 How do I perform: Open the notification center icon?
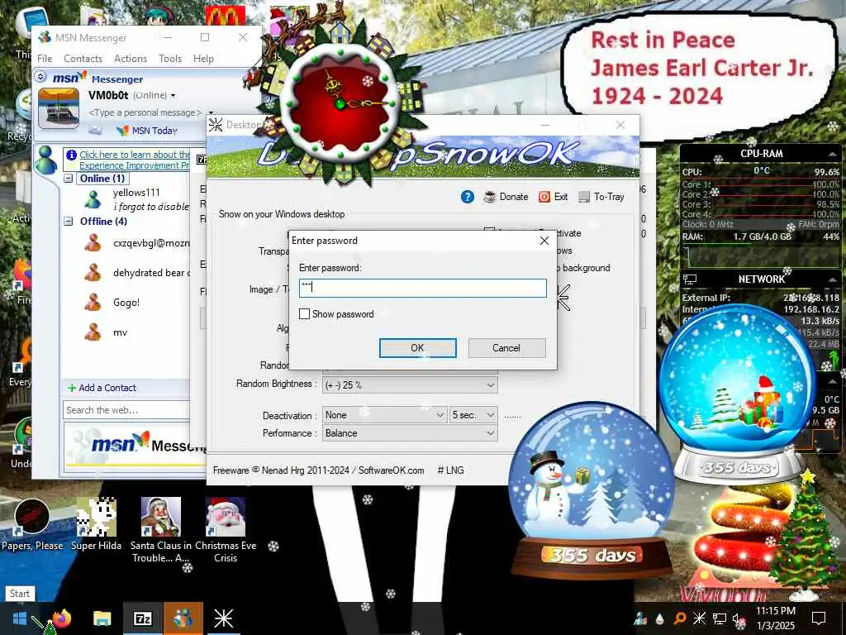coord(819,618)
